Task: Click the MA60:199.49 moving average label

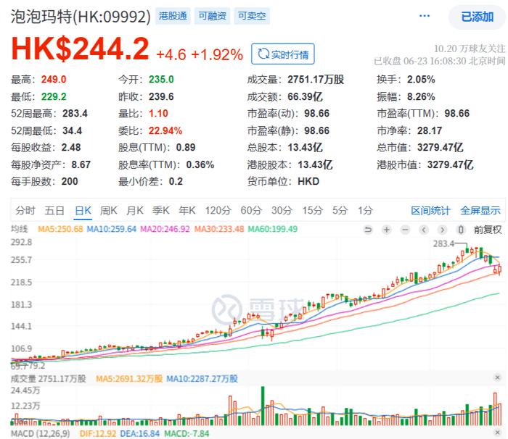Action: tap(272, 229)
